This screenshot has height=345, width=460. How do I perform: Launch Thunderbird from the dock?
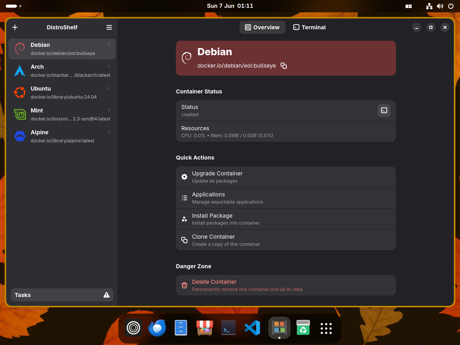pos(157,328)
